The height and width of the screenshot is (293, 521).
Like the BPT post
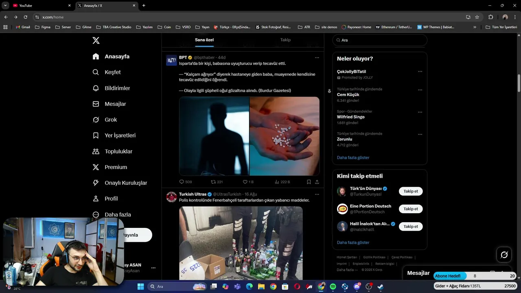pyautogui.click(x=248, y=182)
